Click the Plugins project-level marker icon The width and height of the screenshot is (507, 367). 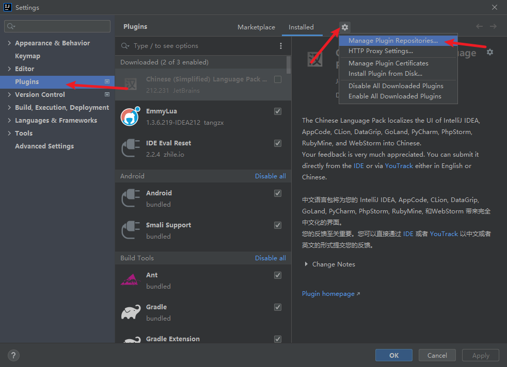click(107, 81)
